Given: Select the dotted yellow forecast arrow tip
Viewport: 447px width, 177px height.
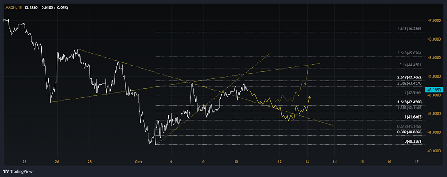Looking at the screenshot, I should click(x=308, y=67).
